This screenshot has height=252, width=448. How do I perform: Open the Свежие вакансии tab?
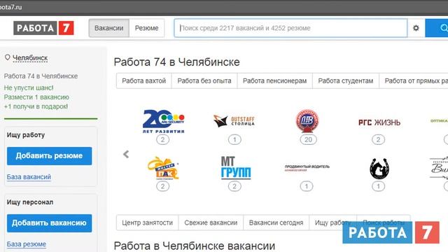pos(211,223)
